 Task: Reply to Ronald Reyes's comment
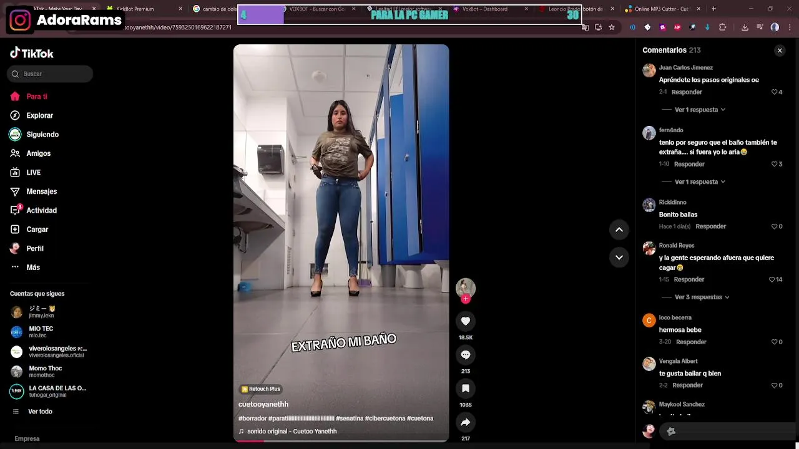689,279
